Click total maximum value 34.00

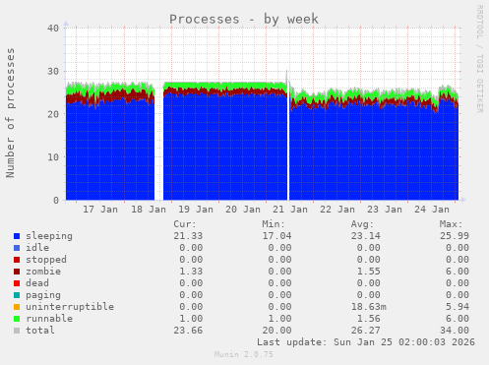pos(455,331)
